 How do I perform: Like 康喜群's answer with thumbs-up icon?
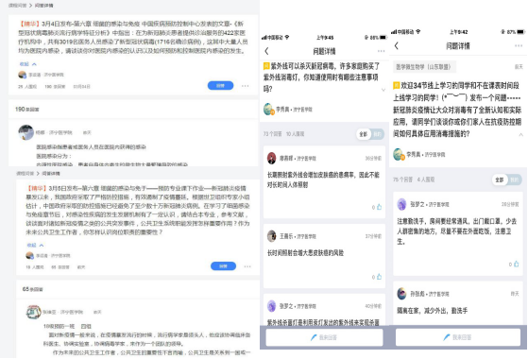pyautogui.click(x=379, y=207)
